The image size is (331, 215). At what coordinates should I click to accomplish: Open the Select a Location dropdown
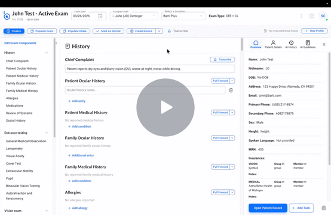183,16
